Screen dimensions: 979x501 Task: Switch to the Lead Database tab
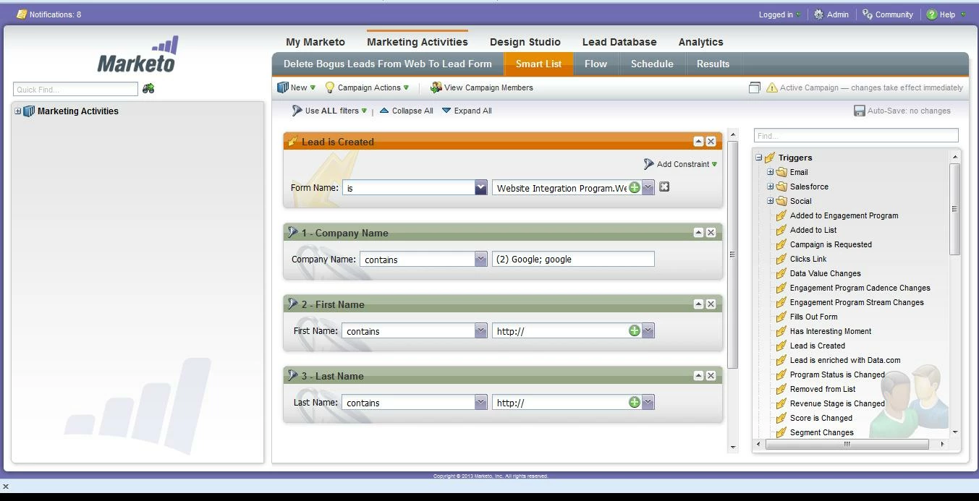[x=619, y=42]
